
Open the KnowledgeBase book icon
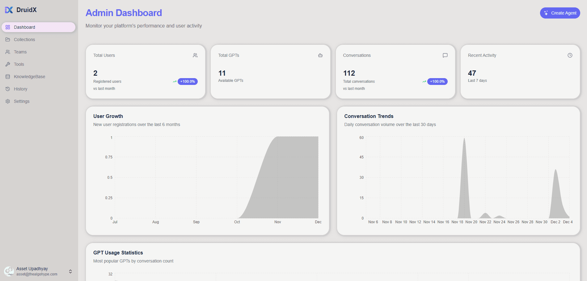pyautogui.click(x=8, y=77)
